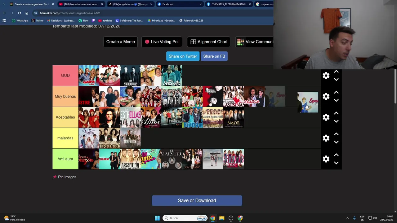397x223 pixels.
Task: Click the Create a Meme button
Action: point(121,42)
